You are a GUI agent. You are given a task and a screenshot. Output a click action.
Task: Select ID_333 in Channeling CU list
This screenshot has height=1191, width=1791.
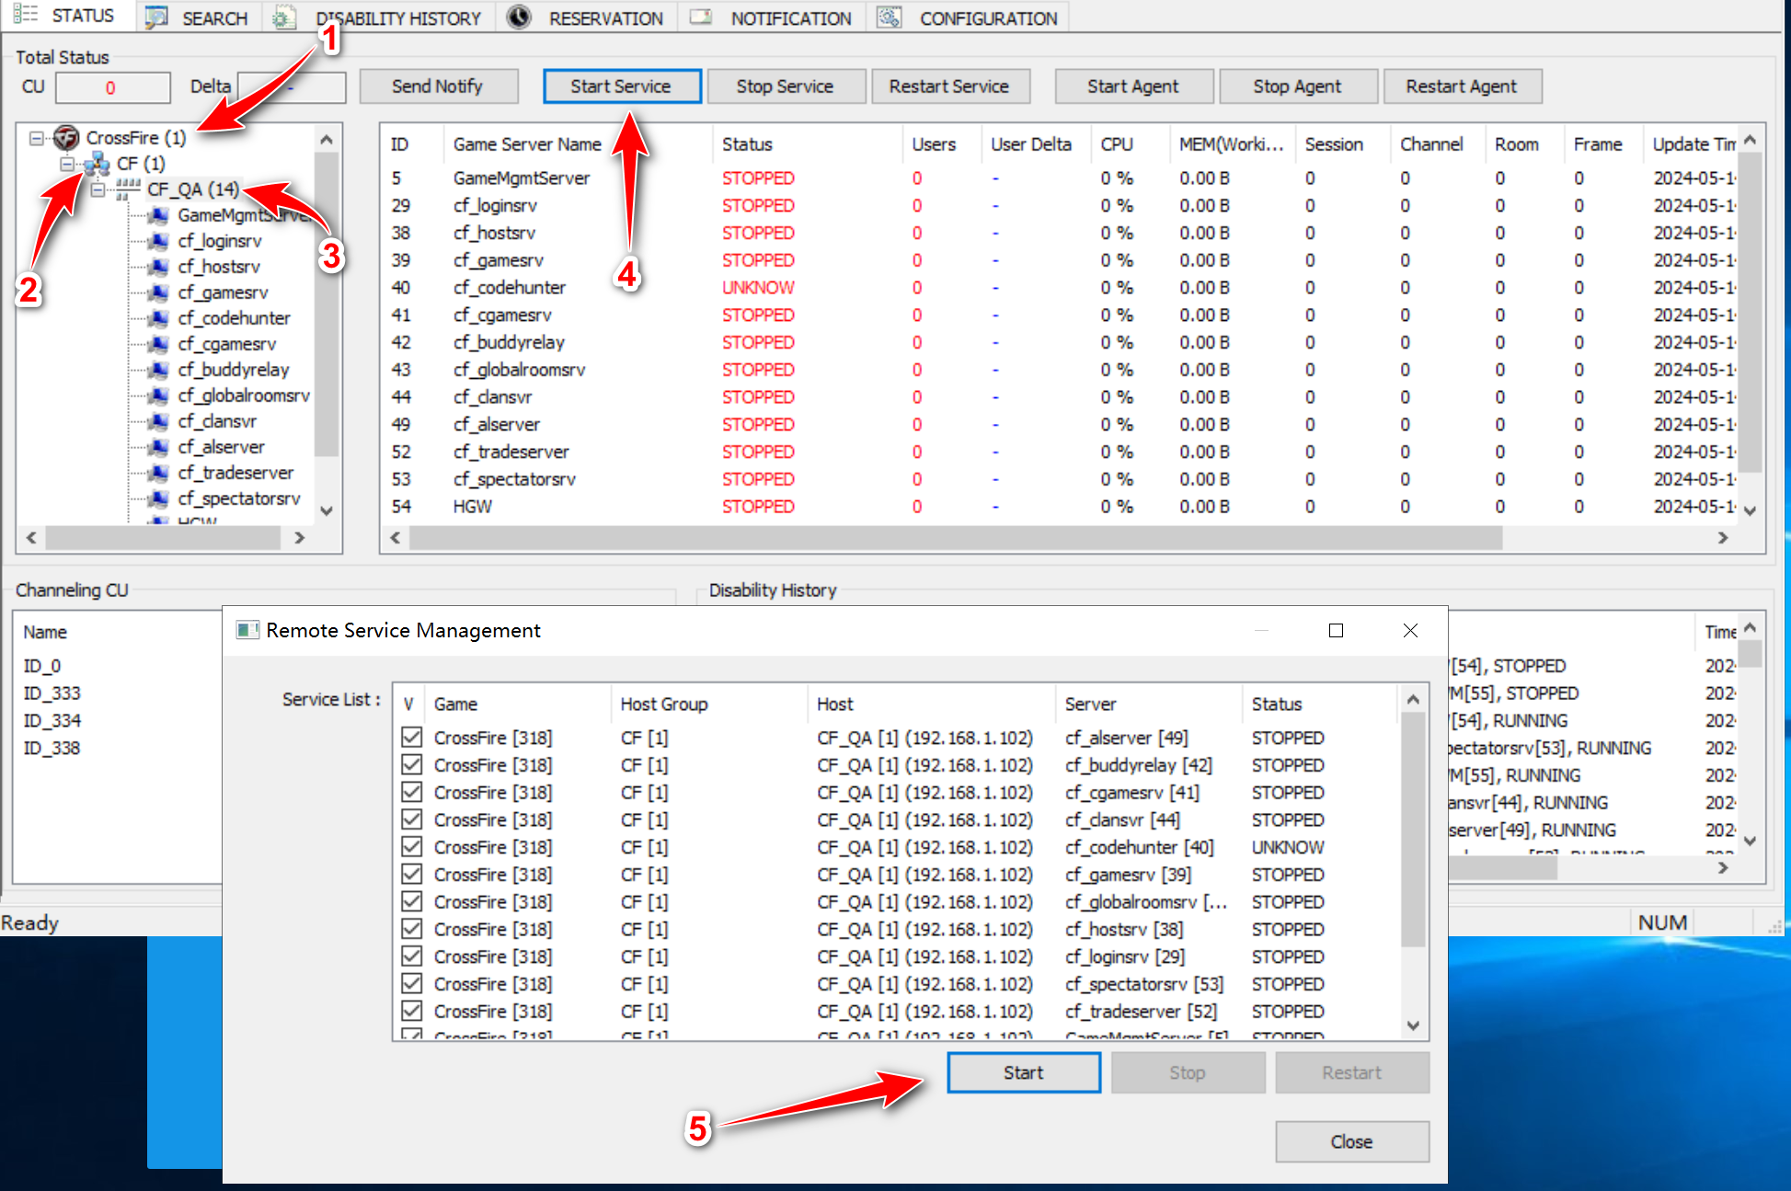click(x=52, y=693)
